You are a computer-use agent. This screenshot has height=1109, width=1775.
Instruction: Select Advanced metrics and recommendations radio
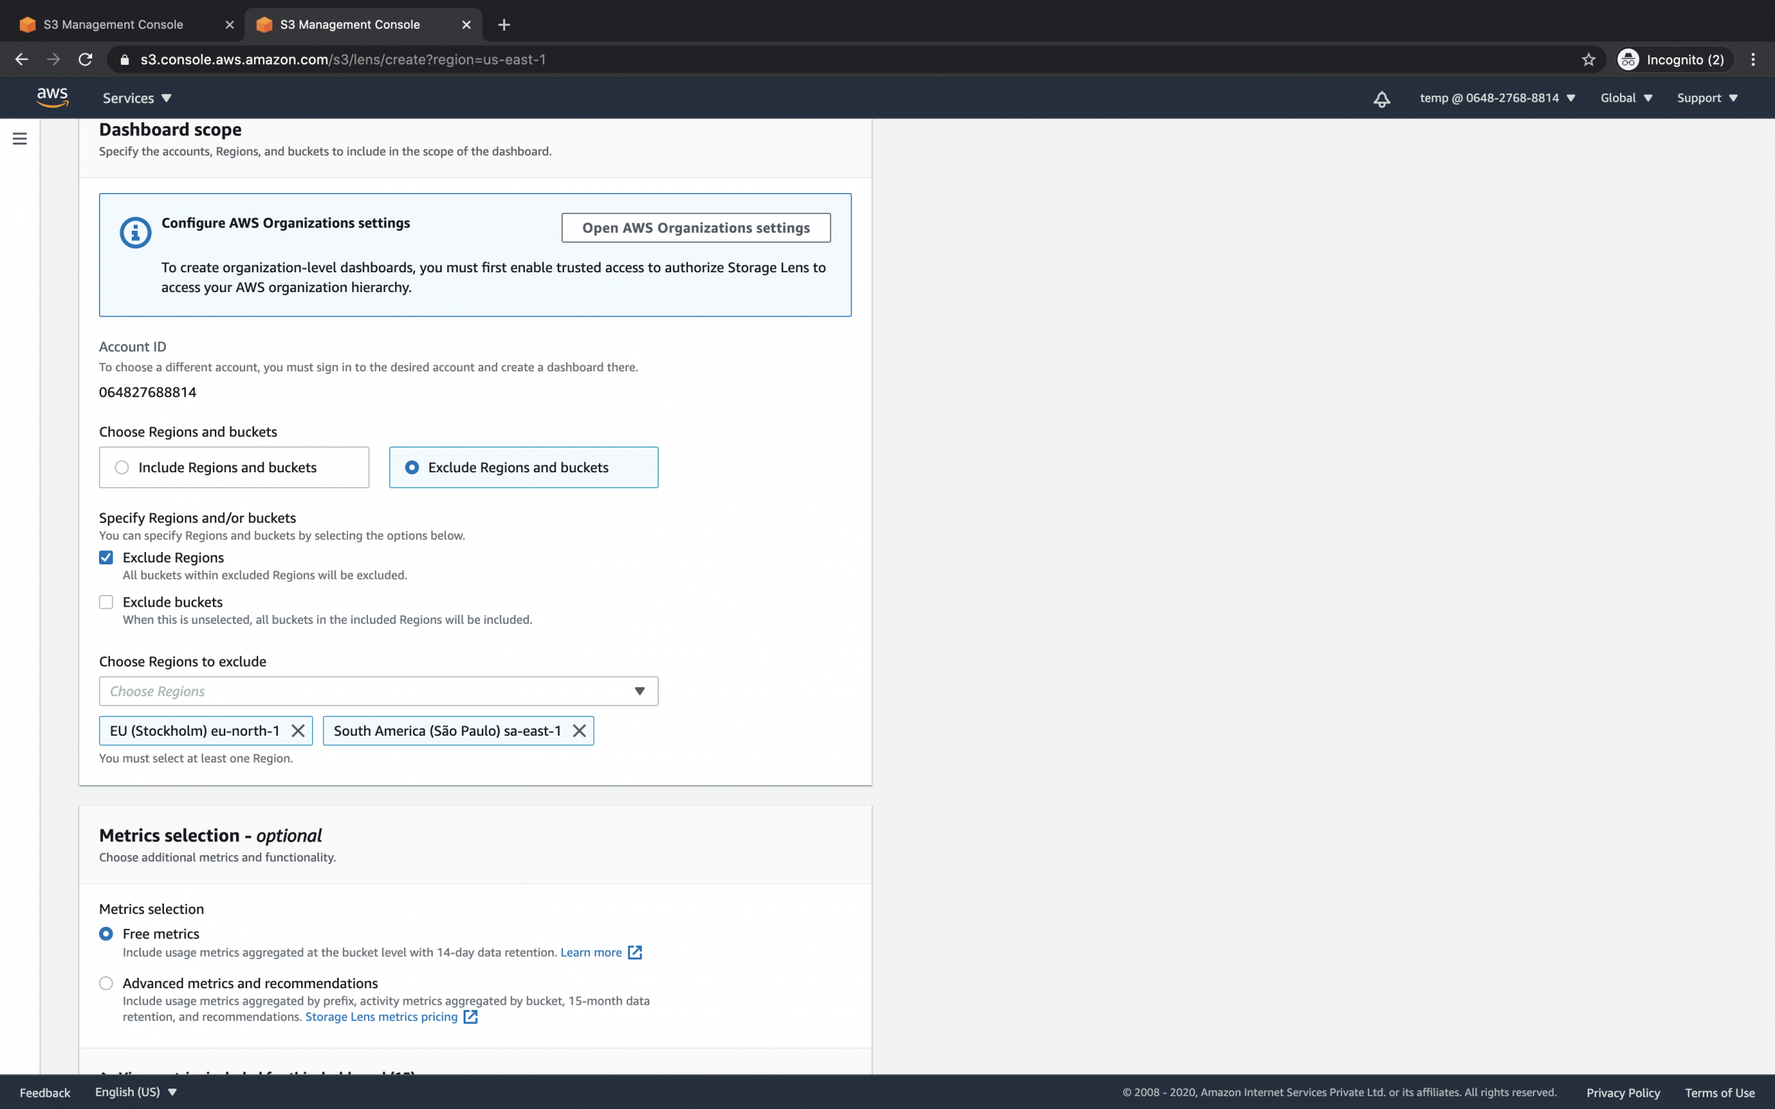(106, 983)
